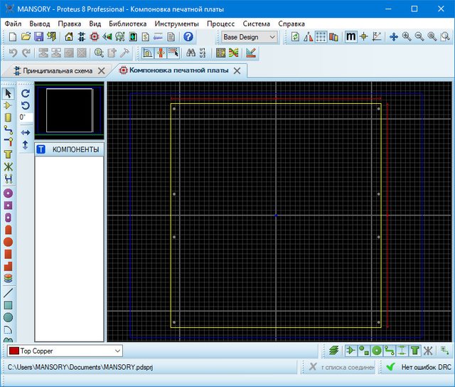Click the horizontal mirror icon
The image size is (455, 387).
(x=26, y=132)
